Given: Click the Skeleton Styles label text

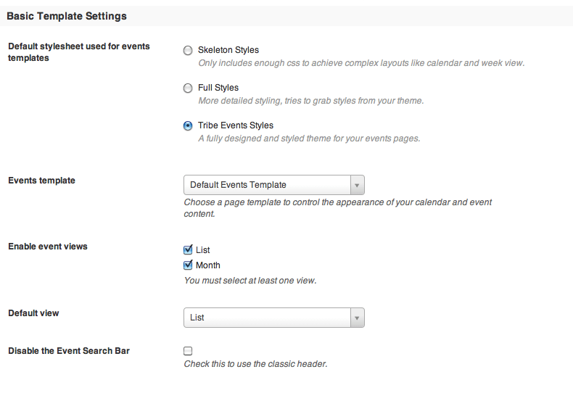Looking at the screenshot, I should pos(228,50).
